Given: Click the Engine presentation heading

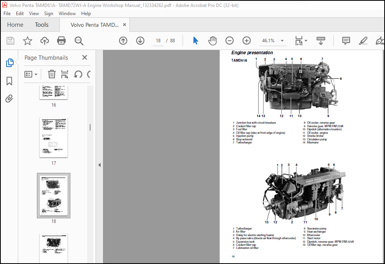Looking at the screenshot, I should (252, 53).
